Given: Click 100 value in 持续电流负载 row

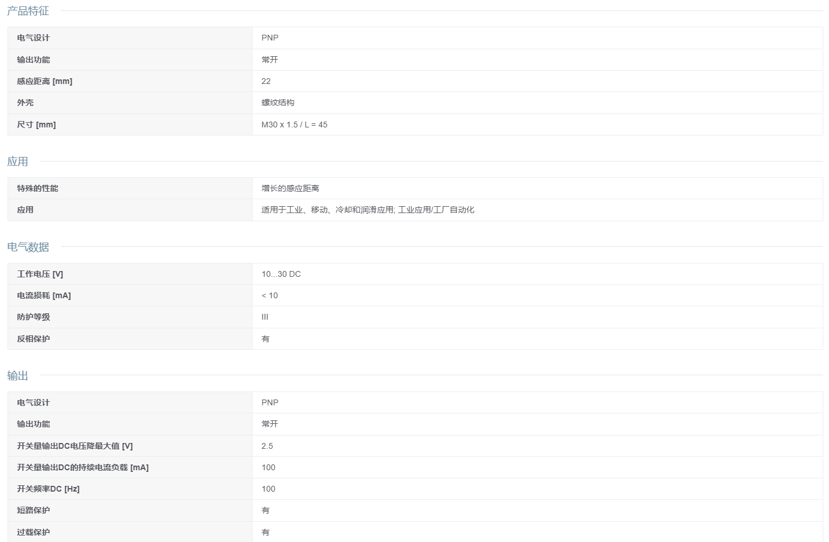Looking at the screenshot, I should [268, 467].
